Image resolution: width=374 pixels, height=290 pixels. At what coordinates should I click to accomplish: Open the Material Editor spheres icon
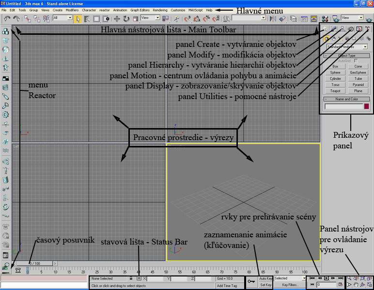(x=325, y=19)
